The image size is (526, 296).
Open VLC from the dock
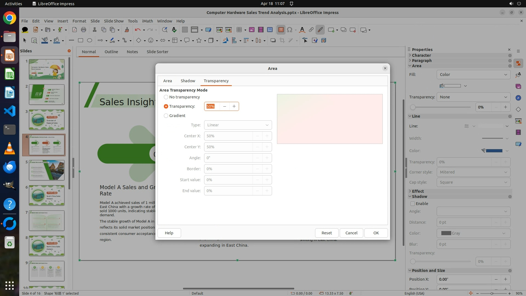[10, 148]
